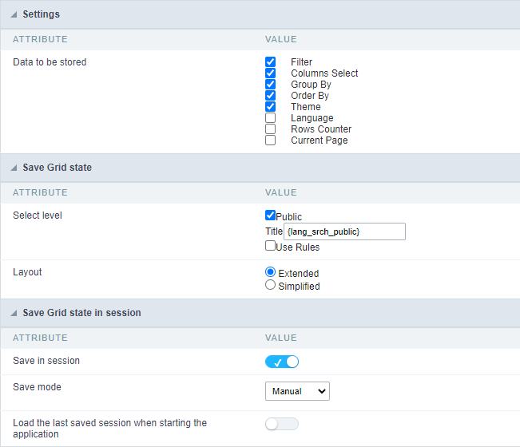The height and width of the screenshot is (447, 520).
Task: Uncheck the Columns Select checkbox
Action: 271,73
